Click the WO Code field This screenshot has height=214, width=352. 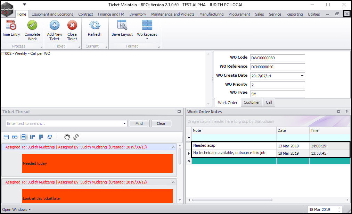coord(278,58)
